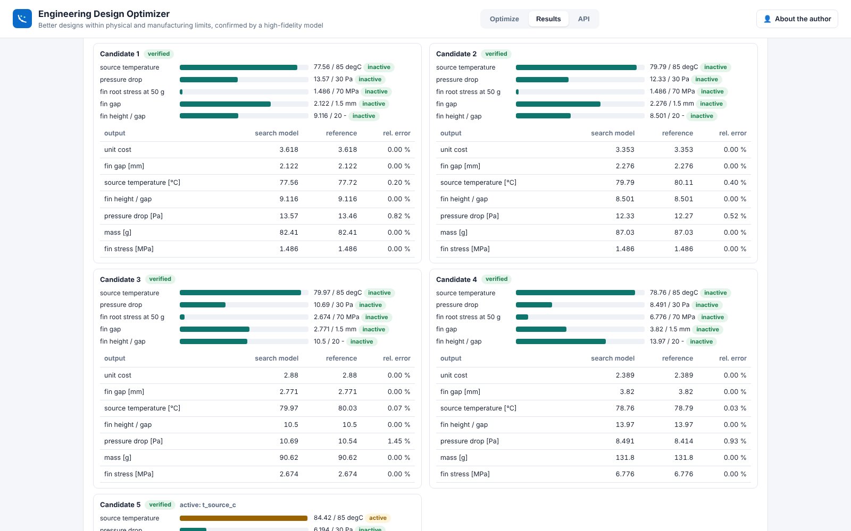Image resolution: width=851 pixels, height=531 pixels.
Task: Click the 'active: t_source_c' label on Candidate 5
Action: (x=208, y=505)
